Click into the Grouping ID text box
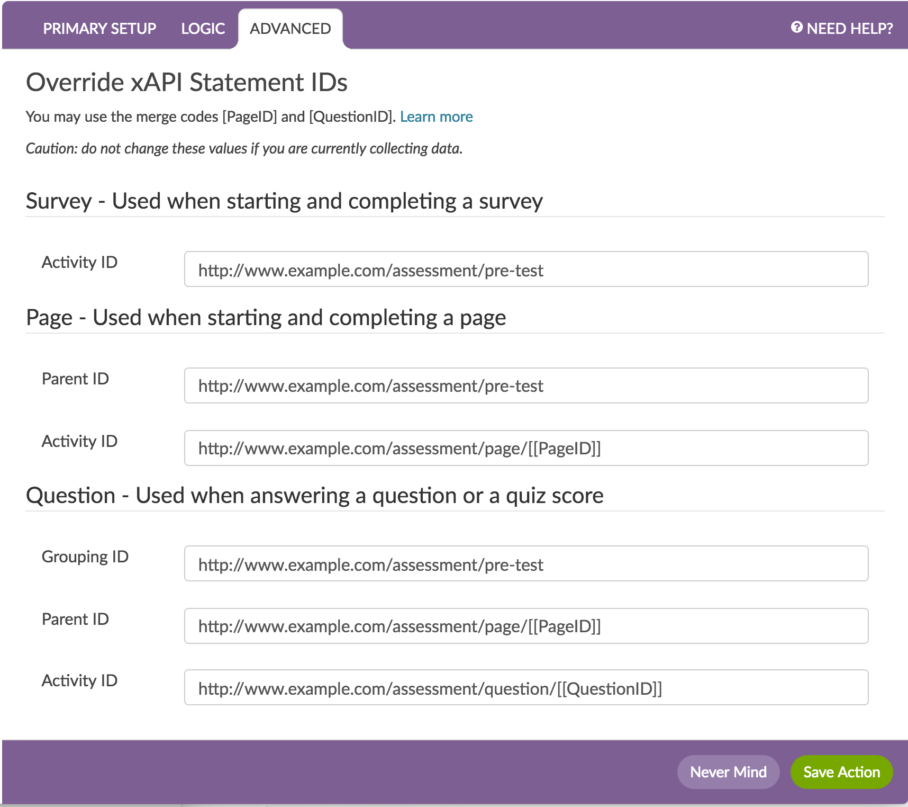Viewport: 908px width, 807px height. click(x=526, y=564)
